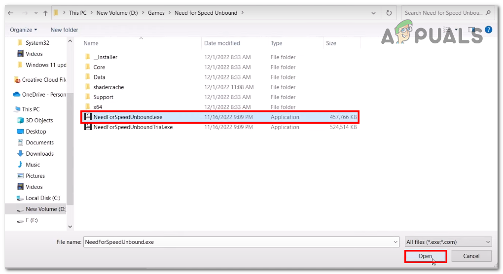Go up one folder level

pyautogui.click(x=45, y=13)
